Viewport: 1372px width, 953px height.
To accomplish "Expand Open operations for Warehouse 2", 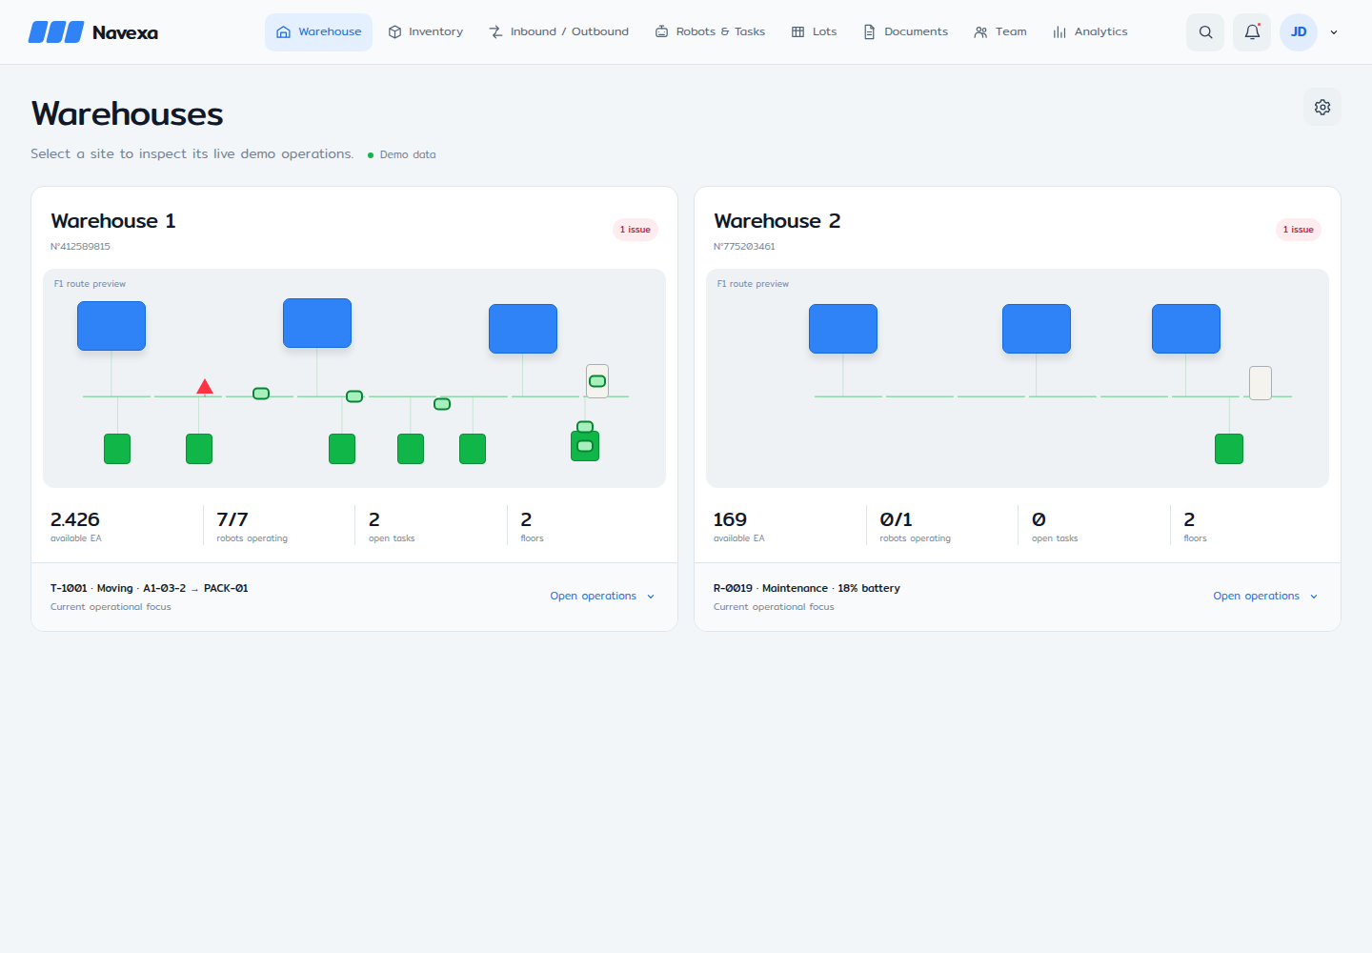I will 1265,597.
